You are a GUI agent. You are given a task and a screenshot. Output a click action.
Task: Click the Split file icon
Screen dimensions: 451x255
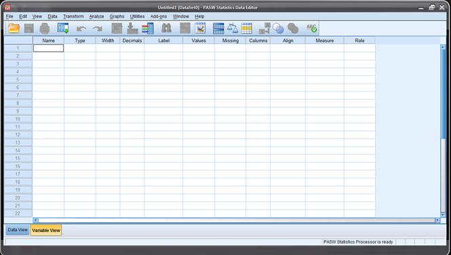point(218,28)
